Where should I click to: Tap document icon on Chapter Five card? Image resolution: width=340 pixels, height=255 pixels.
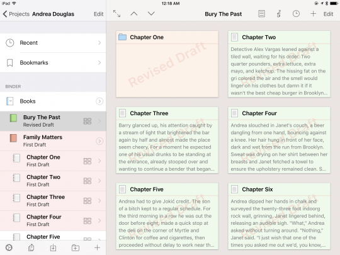[123, 190]
